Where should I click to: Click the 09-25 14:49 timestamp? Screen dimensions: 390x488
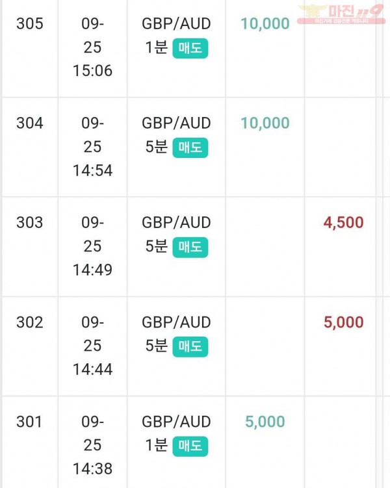click(x=92, y=246)
